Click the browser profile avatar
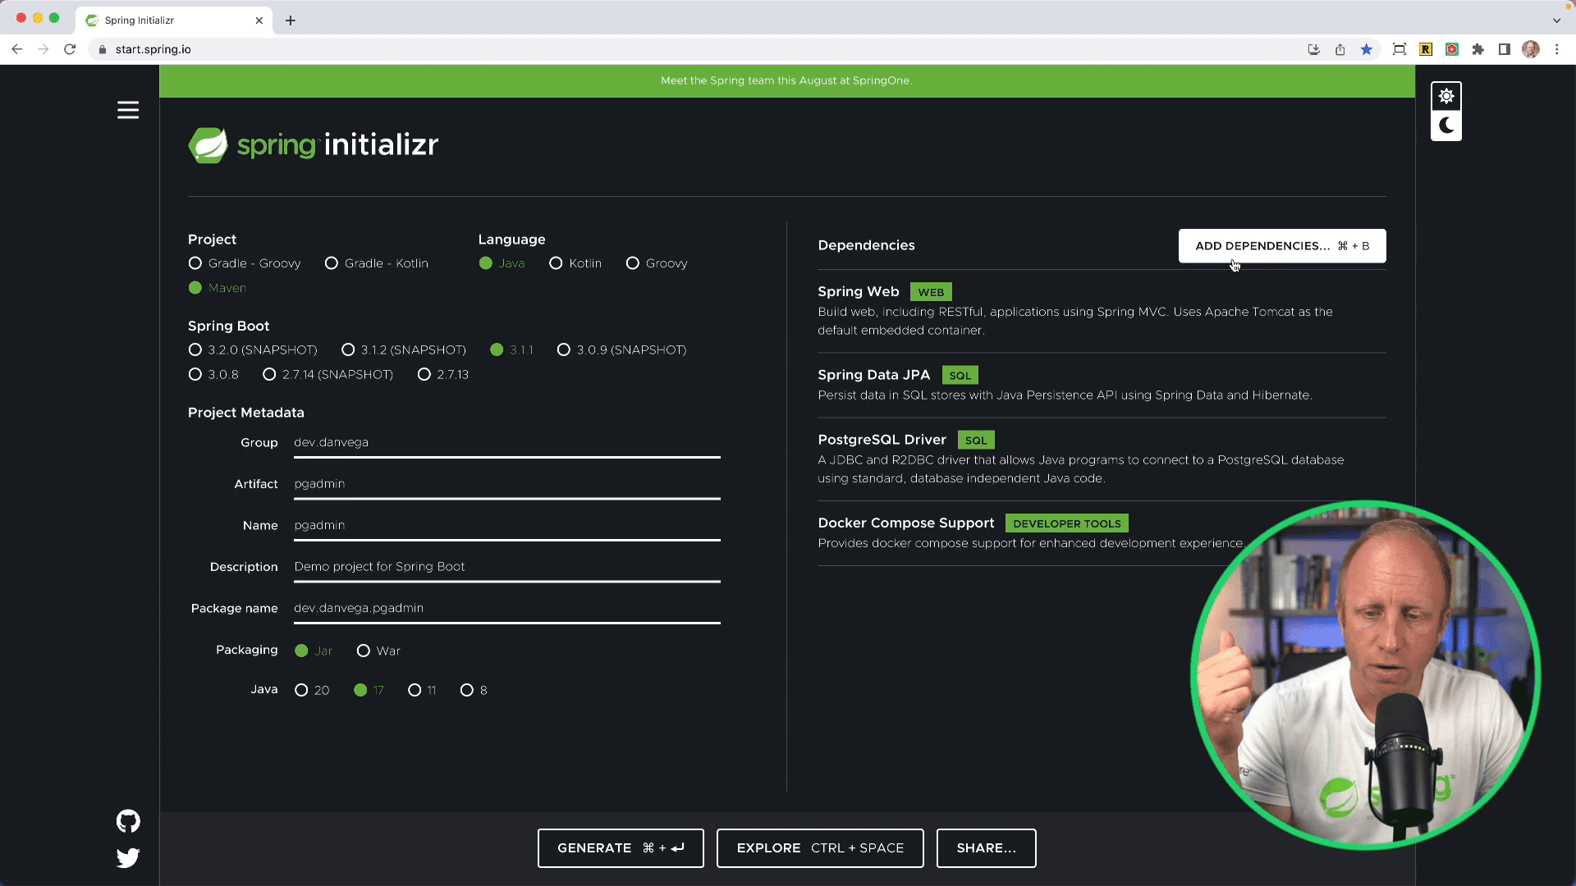The height and width of the screenshot is (886, 1576). (x=1531, y=49)
